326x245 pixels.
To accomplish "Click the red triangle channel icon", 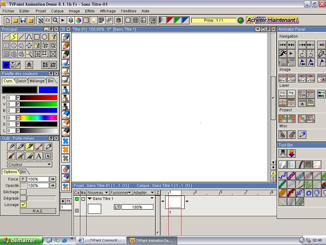I will click(170, 20).
